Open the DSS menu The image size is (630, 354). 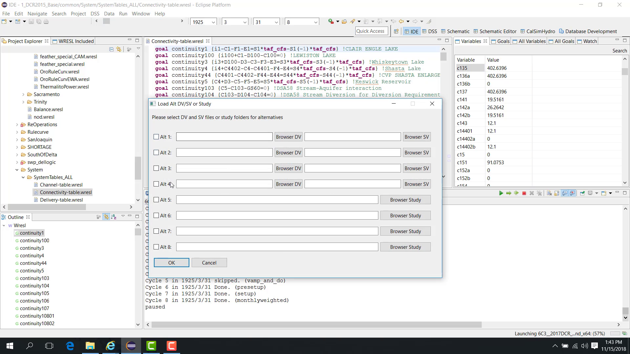pos(95,14)
